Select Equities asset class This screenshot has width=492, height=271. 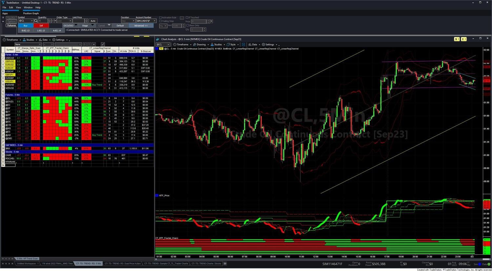[11, 18]
